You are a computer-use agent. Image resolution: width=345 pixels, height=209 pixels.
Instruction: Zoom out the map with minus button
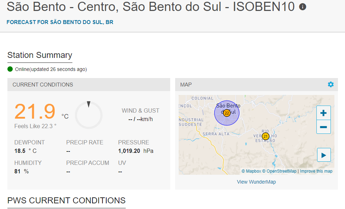click(323, 127)
